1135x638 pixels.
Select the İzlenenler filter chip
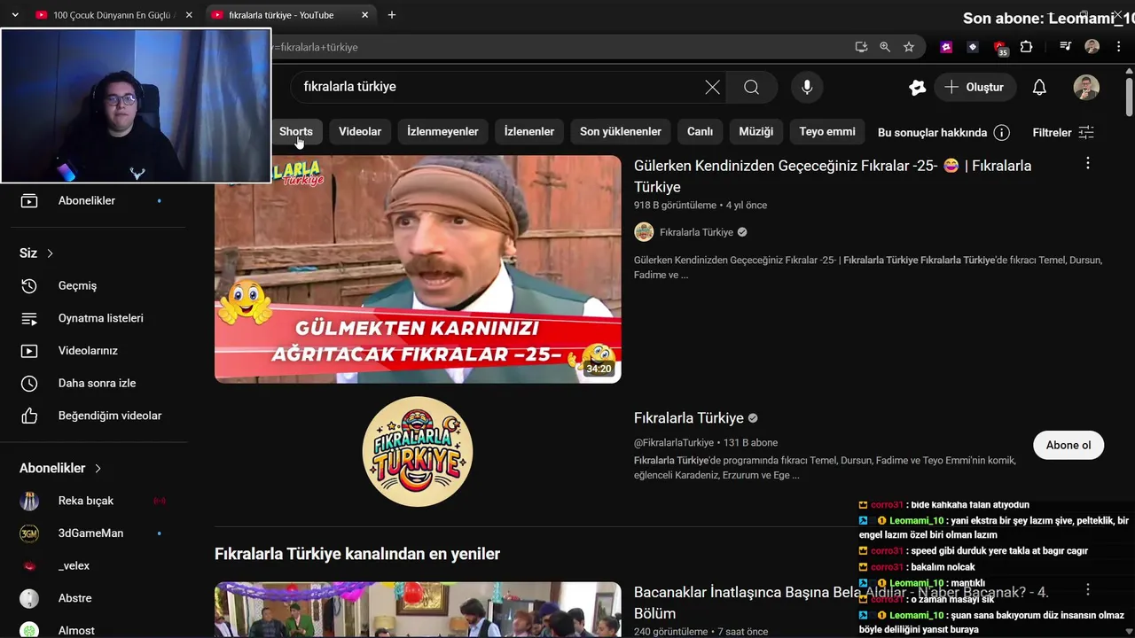[x=529, y=132]
